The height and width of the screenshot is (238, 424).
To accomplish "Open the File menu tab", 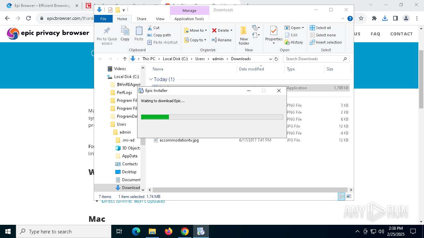I will pyautogui.click(x=103, y=19).
